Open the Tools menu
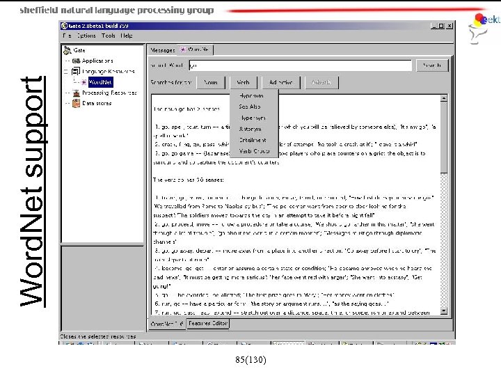Image resolution: width=501 pixels, height=376 pixels. [x=109, y=36]
